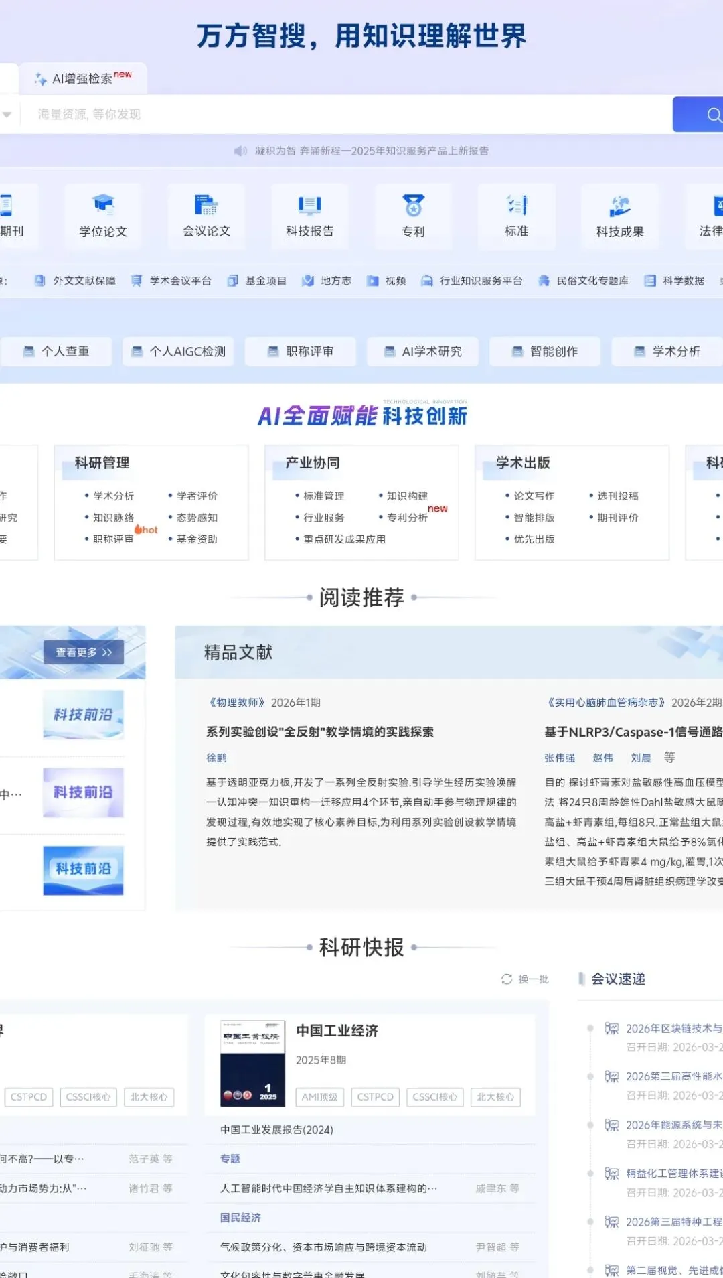This screenshot has width=723, height=1278.
Task: Open the 会议论文 icon
Action: pos(206,205)
